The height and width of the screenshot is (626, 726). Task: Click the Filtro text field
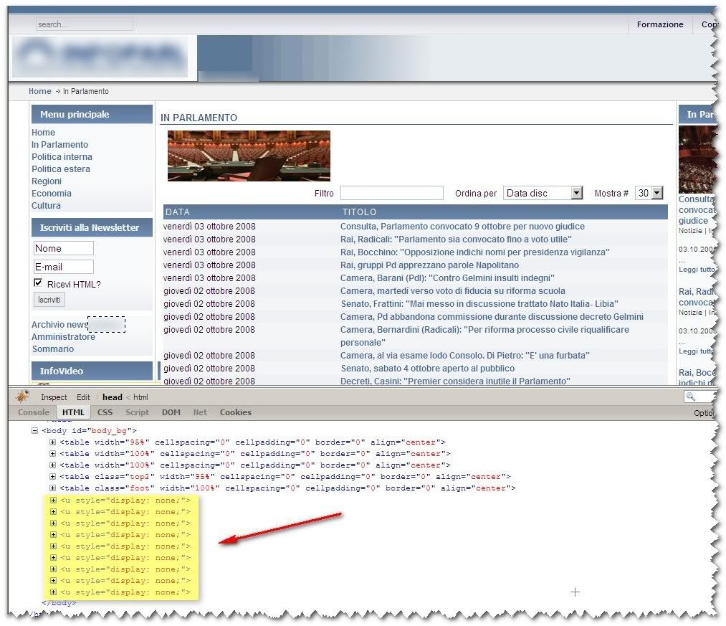point(391,193)
